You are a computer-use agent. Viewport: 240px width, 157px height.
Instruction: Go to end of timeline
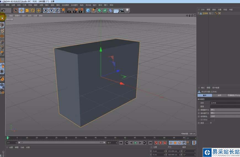(150, 143)
